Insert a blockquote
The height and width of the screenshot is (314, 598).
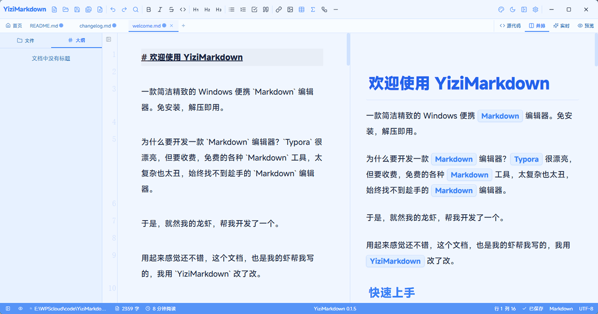coord(266,9)
